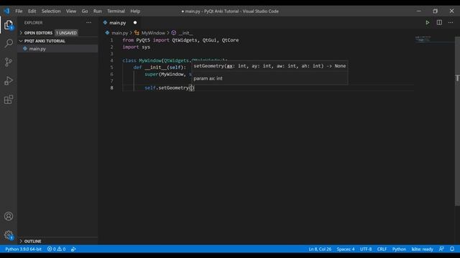460x258 pixels.
Task: Open the Terminal menu
Action: click(116, 11)
